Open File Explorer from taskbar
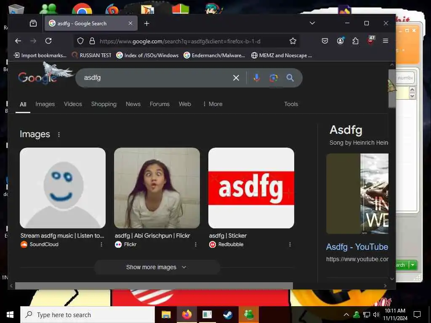 coord(166,315)
